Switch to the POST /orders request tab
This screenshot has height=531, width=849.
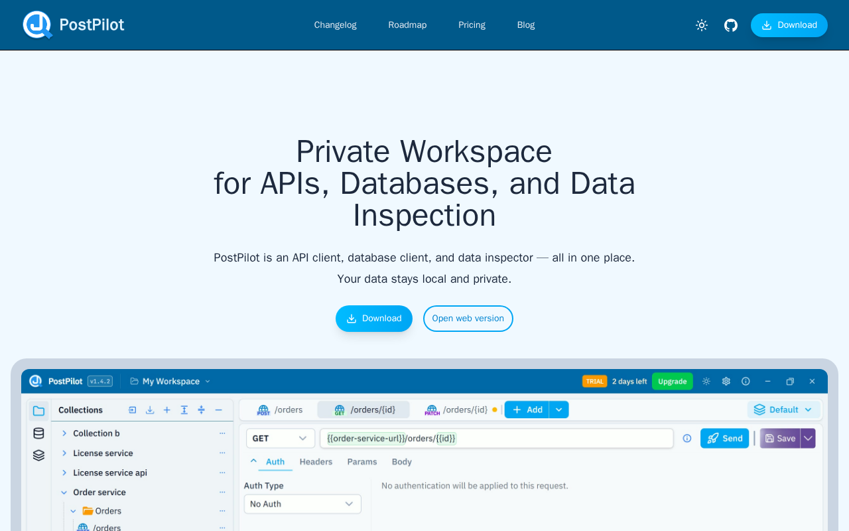[x=279, y=410]
